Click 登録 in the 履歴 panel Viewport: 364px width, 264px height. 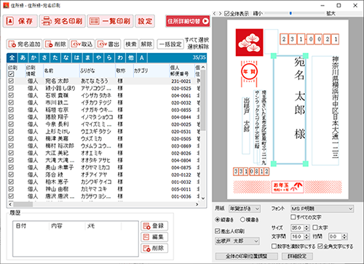click(154, 225)
